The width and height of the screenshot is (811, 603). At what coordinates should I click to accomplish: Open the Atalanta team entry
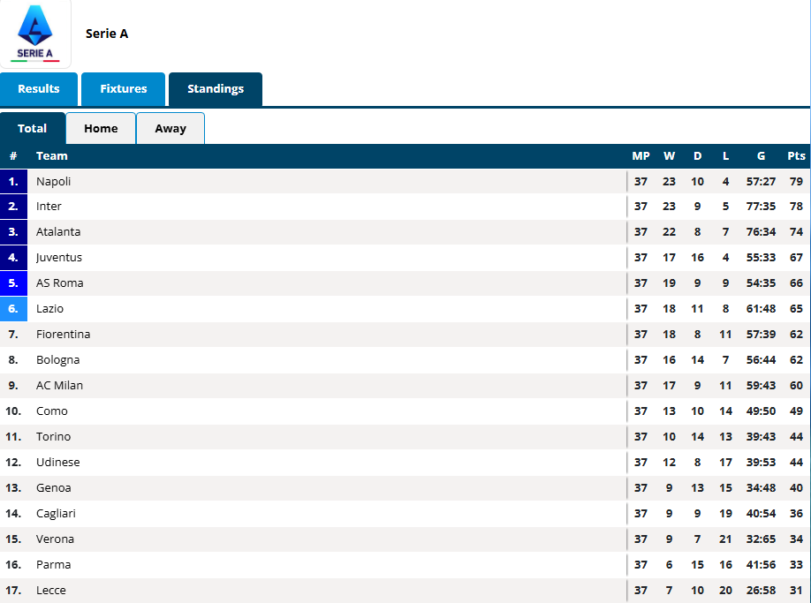coord(58,231)
